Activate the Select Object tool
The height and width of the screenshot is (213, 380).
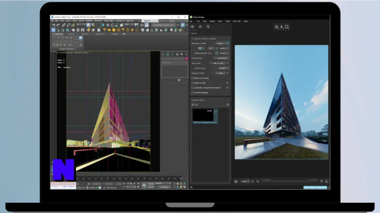point(88,25)
